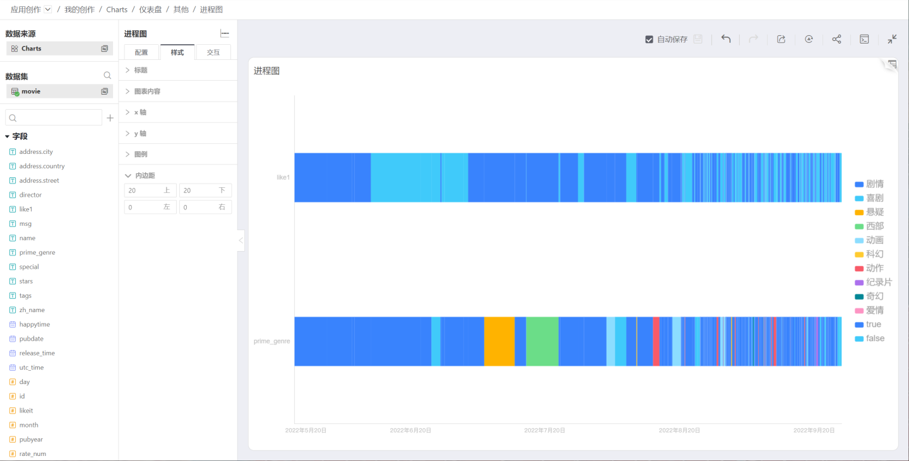Screen dimensions: 909x461
Task: Click the plus icon to add field
Action: point(110,118)
